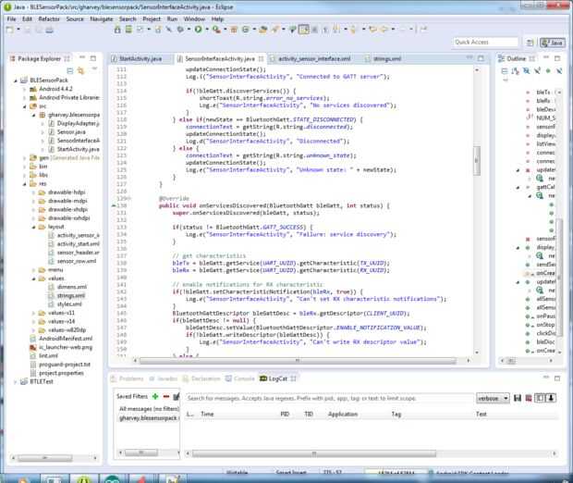The width and height of the screenshot is (573, 483).
Task: Collapse the BLESensorPack project tree
Action: [x=16, y=80]
